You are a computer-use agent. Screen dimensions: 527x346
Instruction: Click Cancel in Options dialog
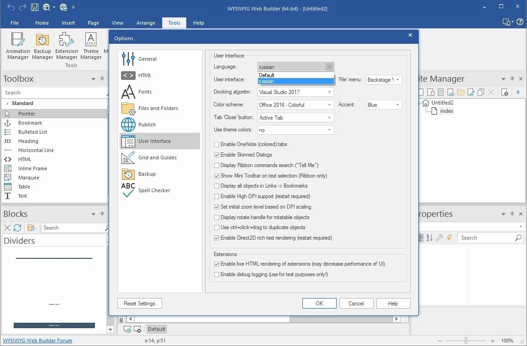pyautogui.click(x=356, y=304)
